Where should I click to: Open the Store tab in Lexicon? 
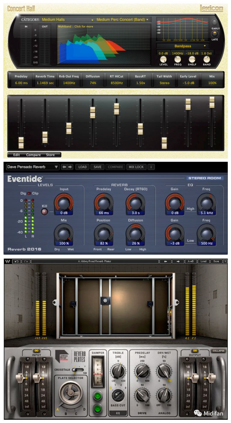coord(50,155)
